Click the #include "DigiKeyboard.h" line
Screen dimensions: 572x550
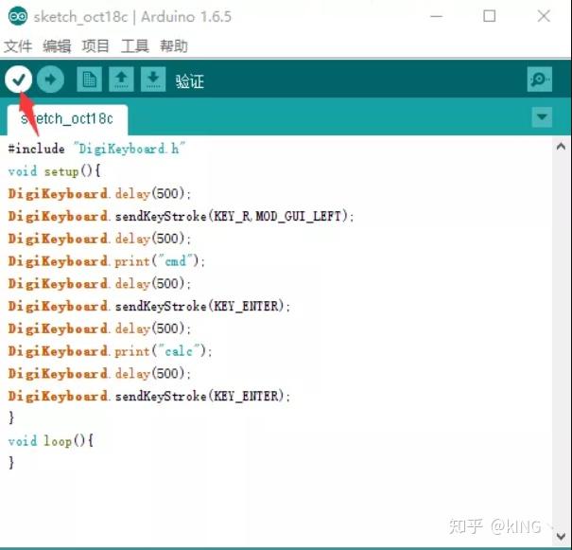point(96,149)
